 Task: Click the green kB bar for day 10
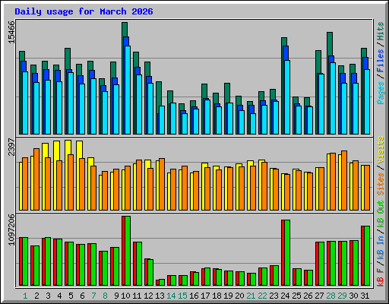[x=128, y=251]
